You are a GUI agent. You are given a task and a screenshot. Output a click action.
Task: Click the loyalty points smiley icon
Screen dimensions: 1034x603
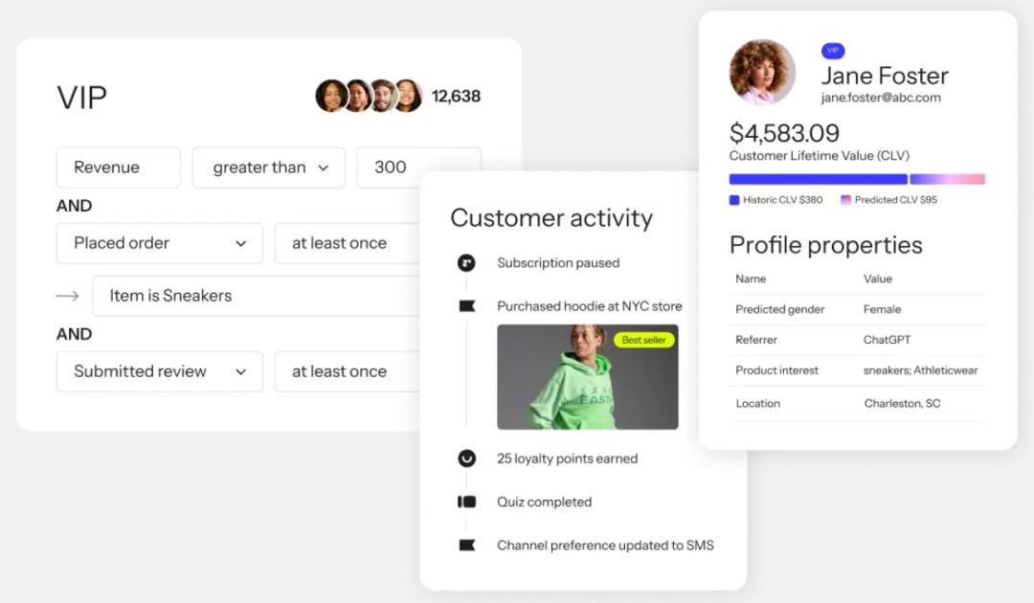[466, 458]
